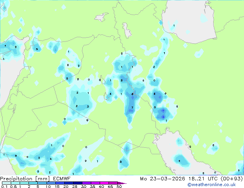
Task: Select the 45–50 mm legend swatch
Action: click(113, 183)
